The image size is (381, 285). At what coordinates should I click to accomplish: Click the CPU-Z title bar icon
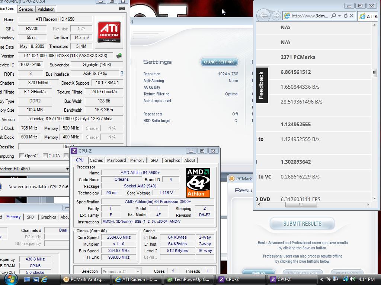click(x=74, y=151)
